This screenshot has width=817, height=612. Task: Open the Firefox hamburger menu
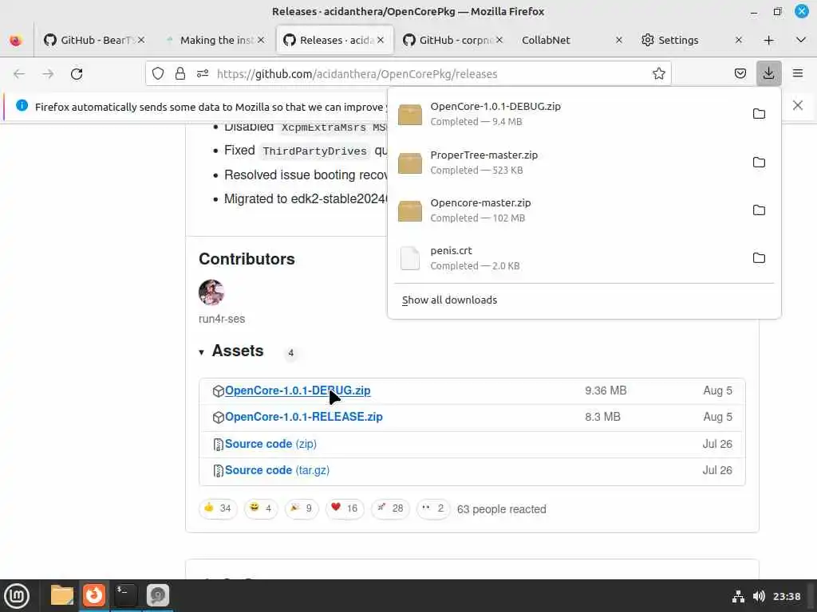tap(798, 73)
